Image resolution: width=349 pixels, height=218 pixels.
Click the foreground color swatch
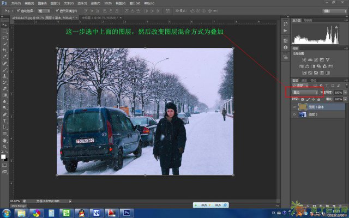tap(3, 156)
